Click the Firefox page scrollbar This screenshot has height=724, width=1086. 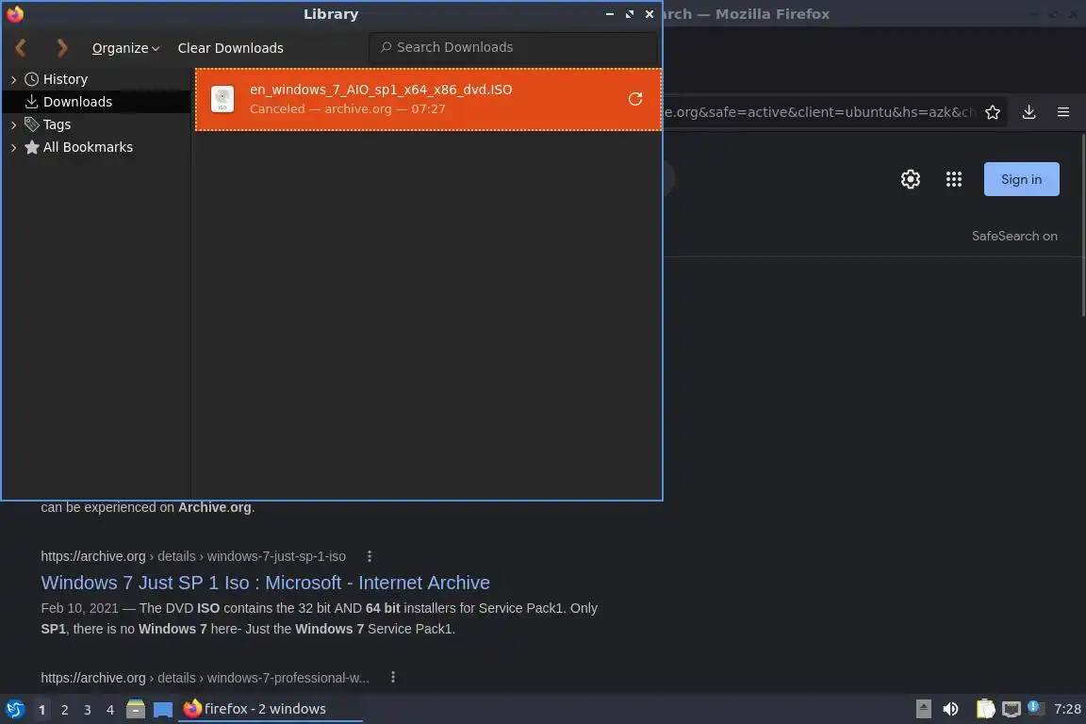click(1082, 226)
